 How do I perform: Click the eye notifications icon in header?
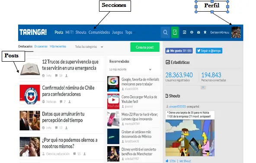tap(192, 32)
